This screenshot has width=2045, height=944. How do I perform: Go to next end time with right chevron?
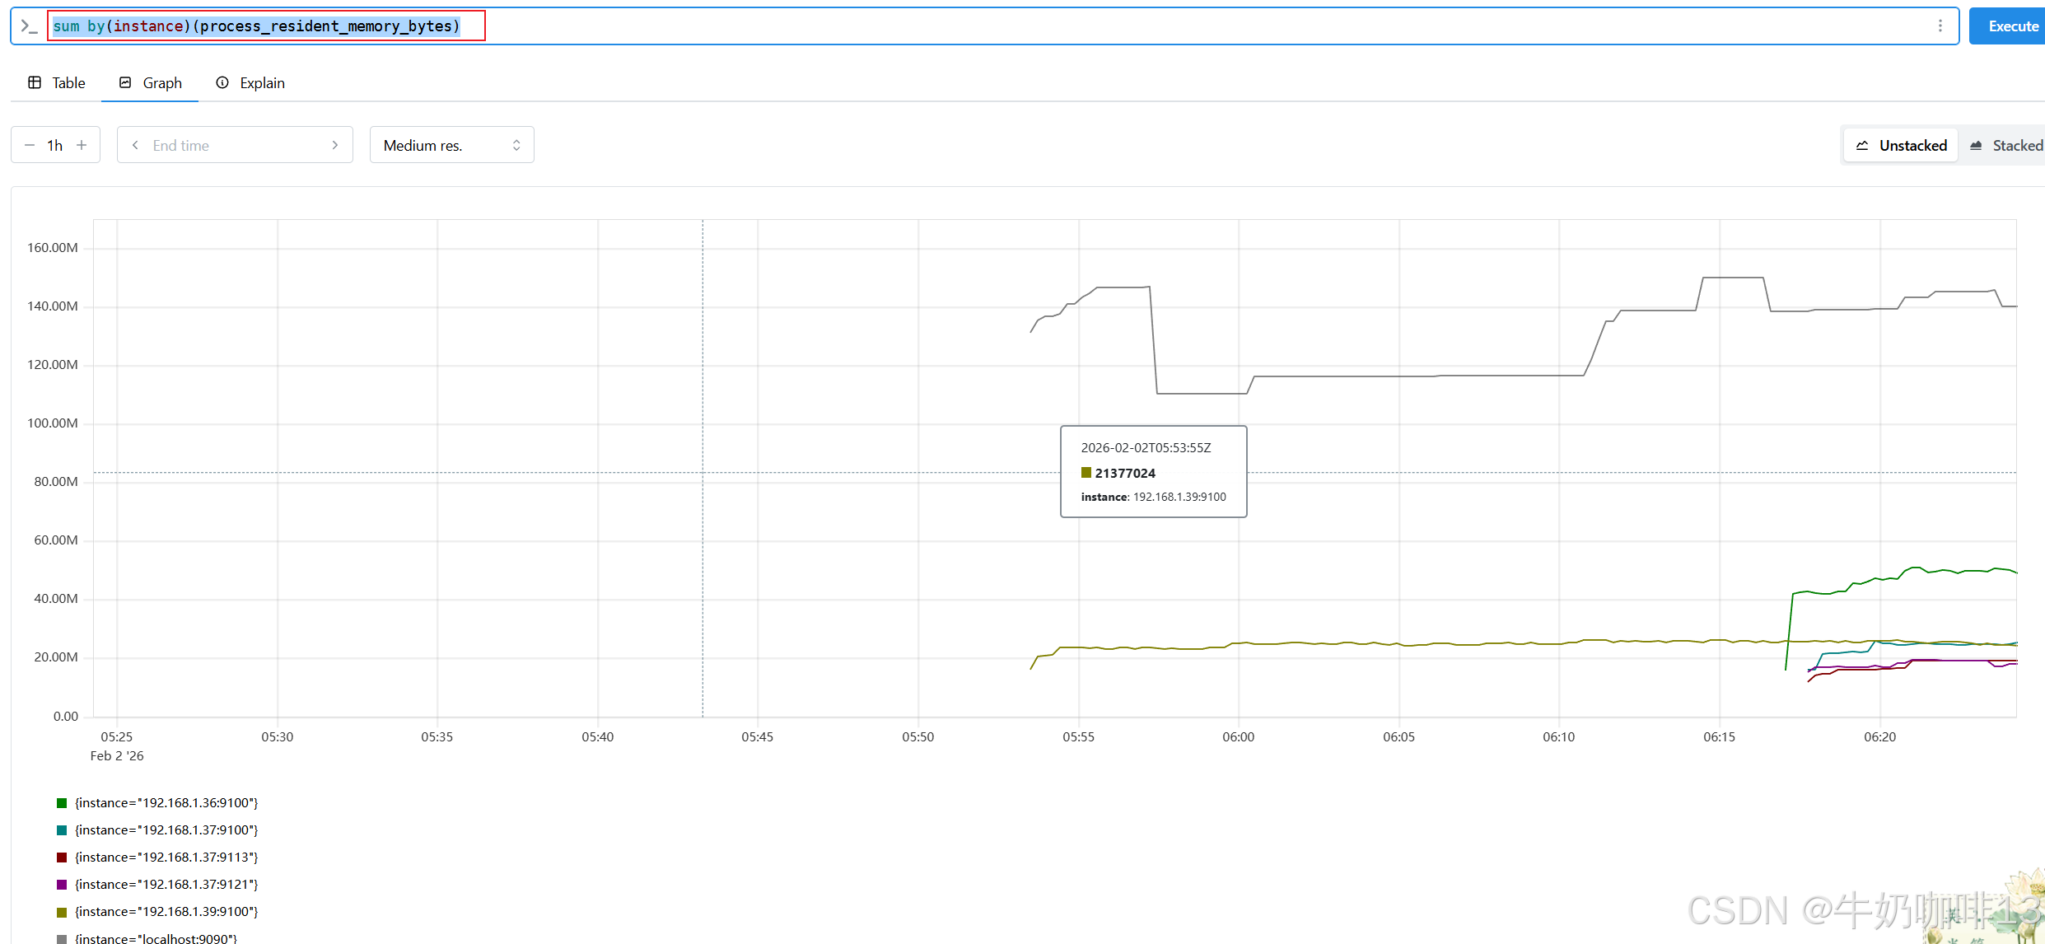335,145
